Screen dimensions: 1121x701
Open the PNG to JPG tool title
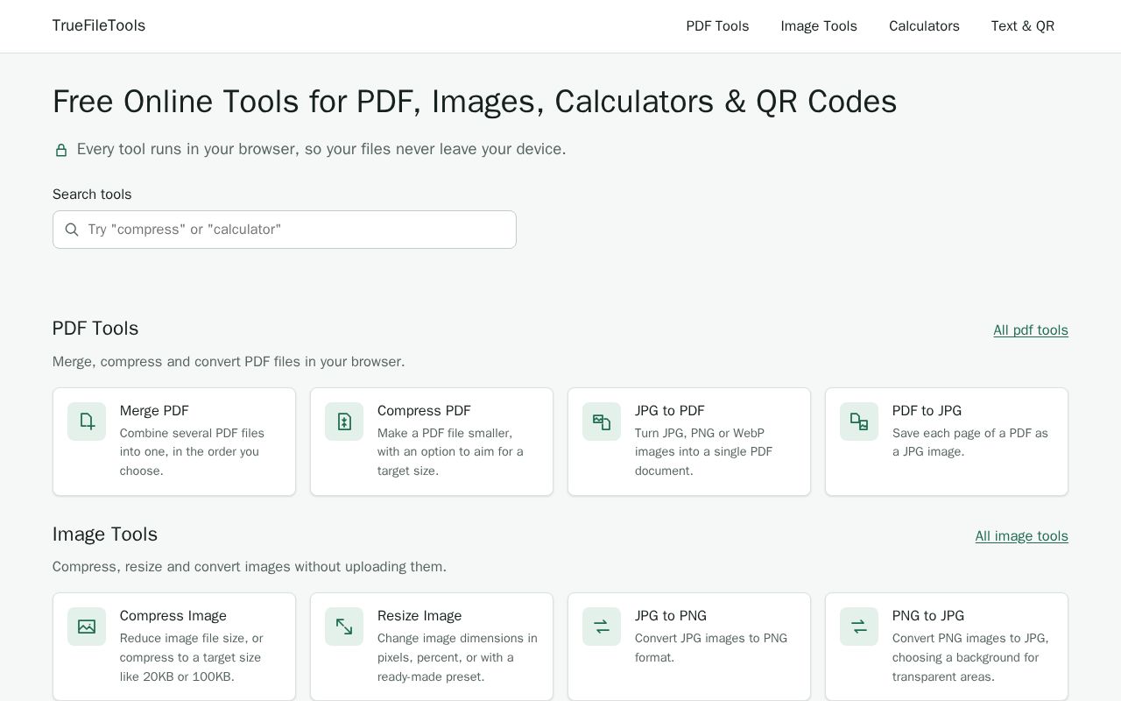(928, 616)
